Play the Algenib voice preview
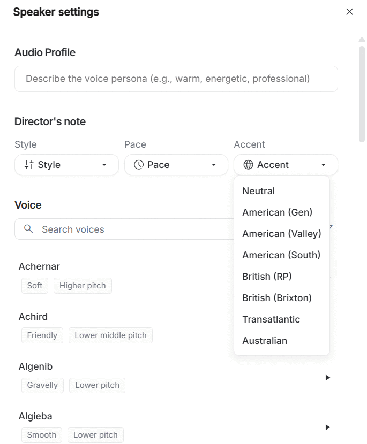The height and width of the screenshot is (444, 367). pos(327,377)
